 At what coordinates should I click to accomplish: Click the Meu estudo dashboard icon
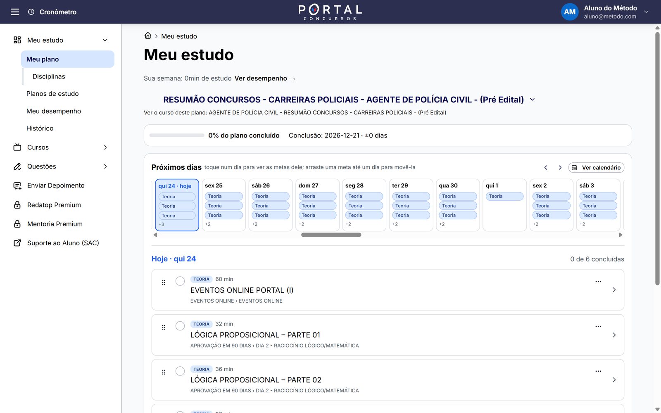(17, 40)
